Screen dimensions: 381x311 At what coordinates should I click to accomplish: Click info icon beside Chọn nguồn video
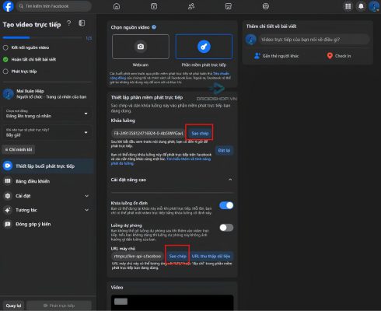[154, 27]
